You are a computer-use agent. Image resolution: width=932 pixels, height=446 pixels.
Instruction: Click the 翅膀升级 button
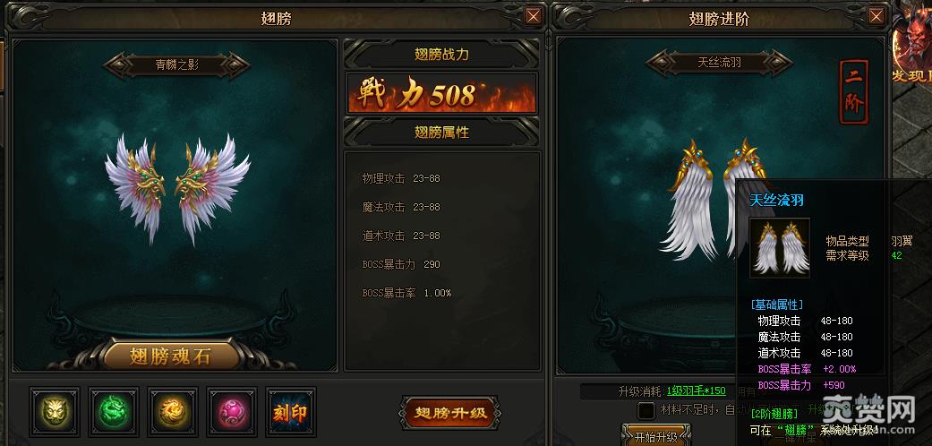pos(450,413)
